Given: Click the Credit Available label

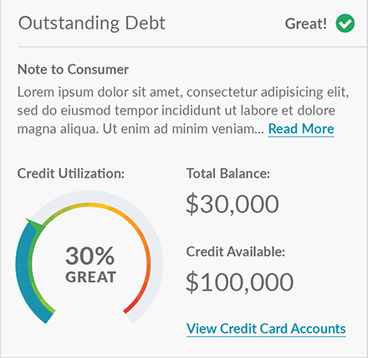Looking at the screenshot, I should click(236, 252).
